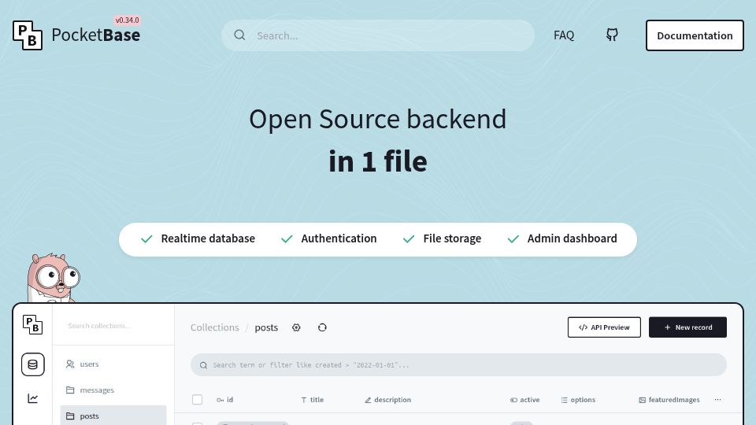This screenshot has width=756, height=425.
Task: Open the API Preview button
Action: click(x=604, y=327)
